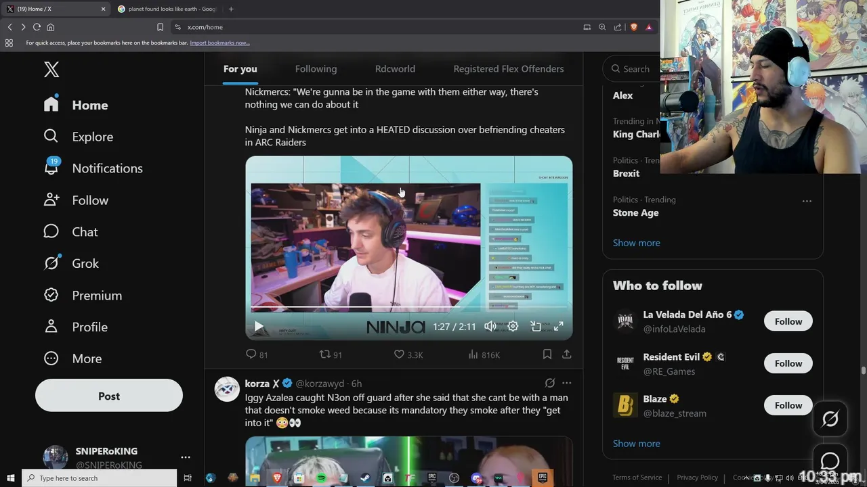Viewport: 867px width, 487px height.
Task: View analytics showing 816K views
Action: click(484, 354)
